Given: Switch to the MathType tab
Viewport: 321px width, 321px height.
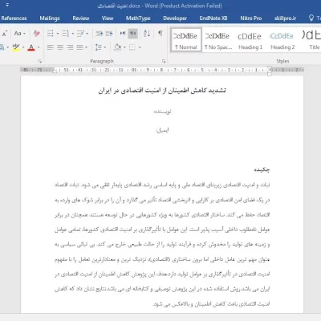Looking at the screenshot, I should coord(138,18).
